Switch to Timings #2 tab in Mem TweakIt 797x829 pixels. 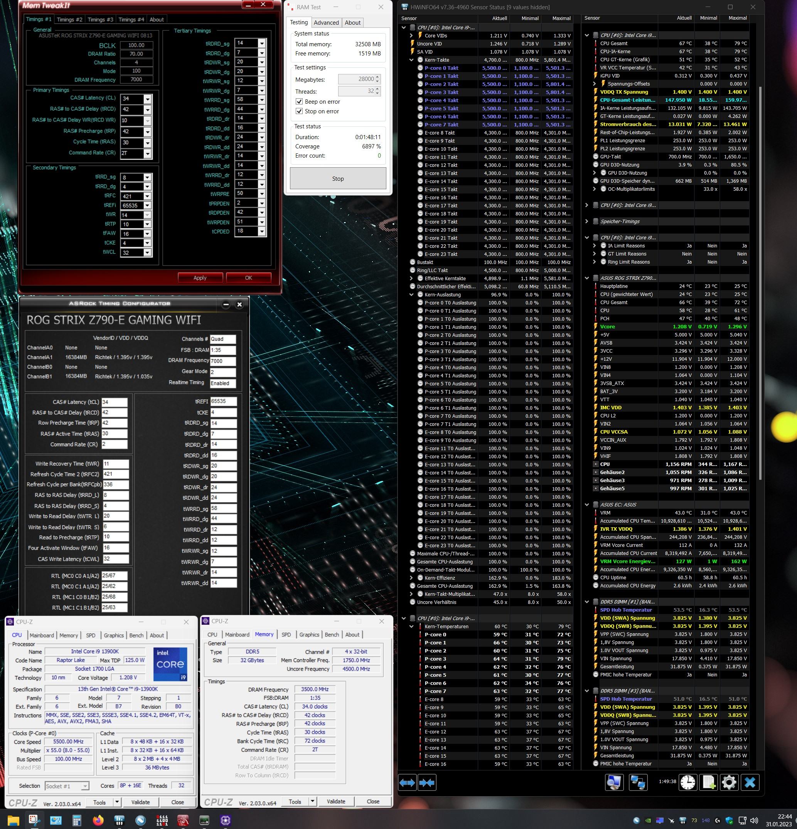[69, 19]
